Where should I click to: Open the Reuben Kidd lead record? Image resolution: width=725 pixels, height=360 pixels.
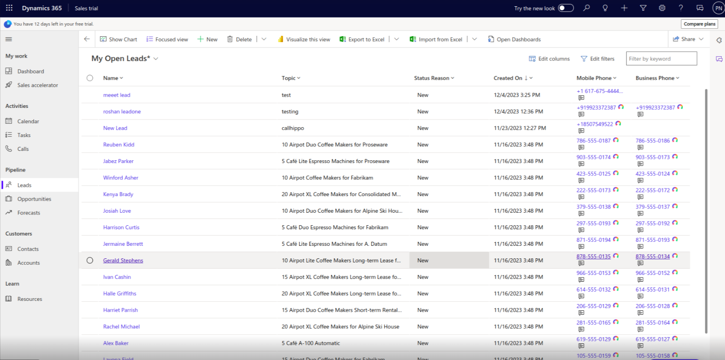(x=119, y=145)
